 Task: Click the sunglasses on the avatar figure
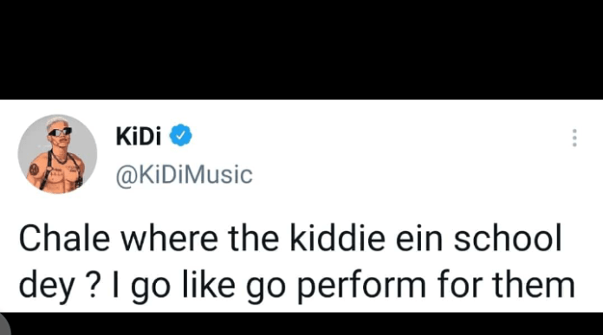(x=60, y=132)
